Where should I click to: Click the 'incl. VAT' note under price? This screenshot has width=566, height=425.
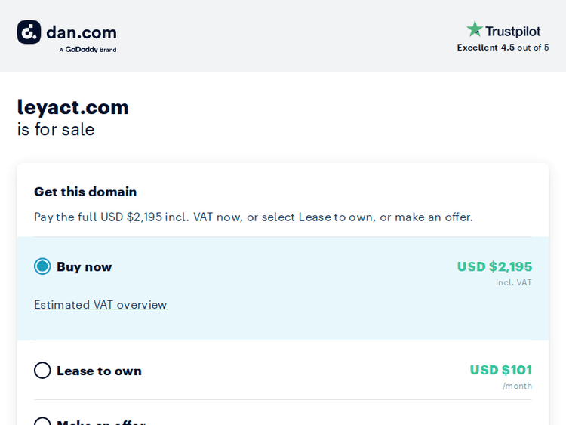[x=513, y=282]
